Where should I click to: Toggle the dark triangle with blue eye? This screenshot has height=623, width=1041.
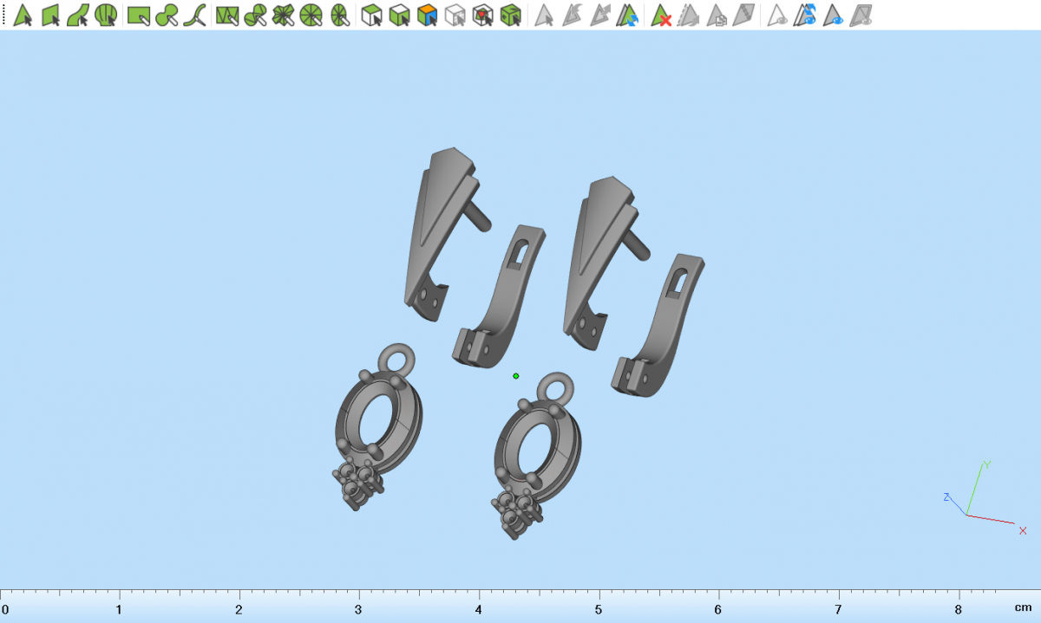(x=835, y=15)
